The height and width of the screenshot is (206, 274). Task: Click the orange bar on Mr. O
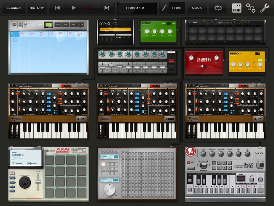click(116, 30)
